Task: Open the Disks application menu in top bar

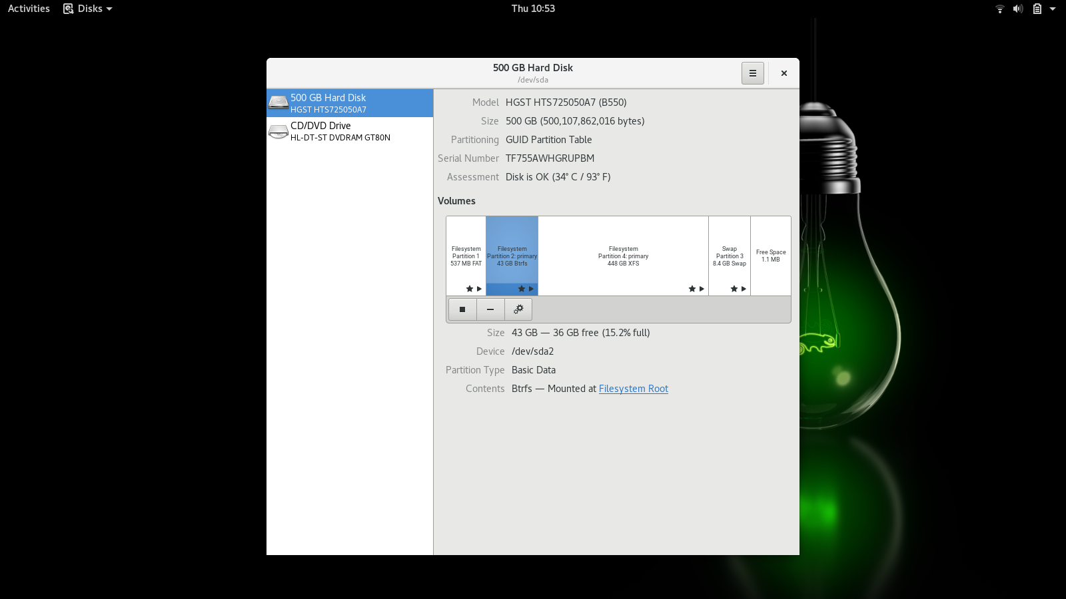Action: 88,9
